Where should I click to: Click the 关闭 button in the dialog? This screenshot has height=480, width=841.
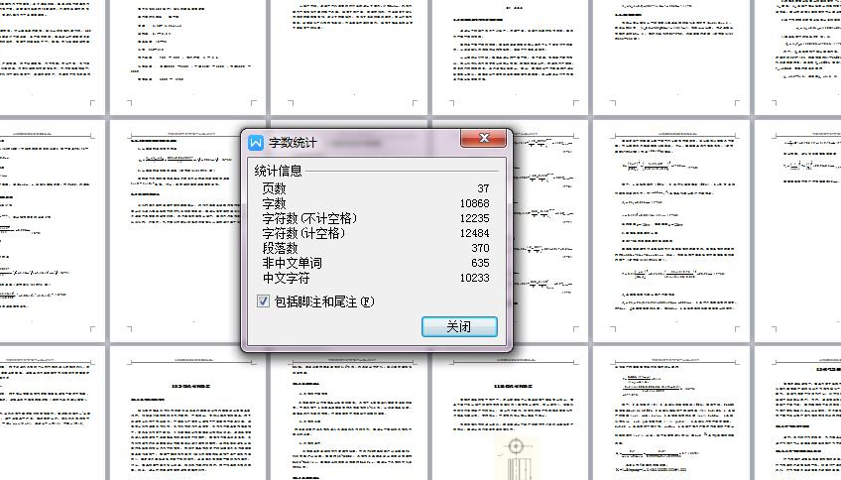click(x=459, y=326)
